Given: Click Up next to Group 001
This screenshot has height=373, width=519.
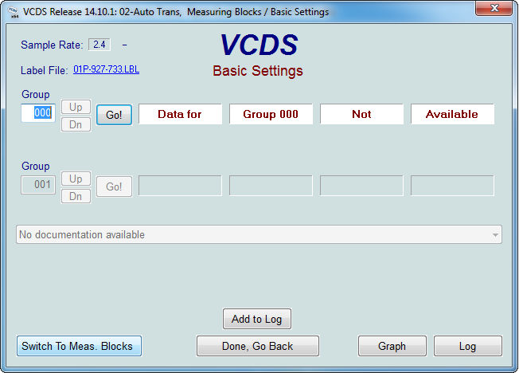Looking at the screenshot, I should (76, 179).
